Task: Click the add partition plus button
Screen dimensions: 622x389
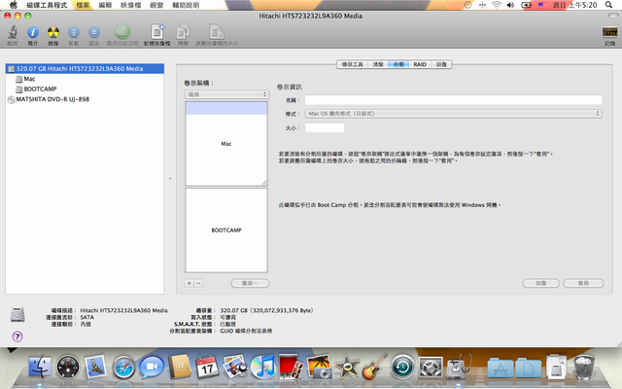Action: click(190, 283)
